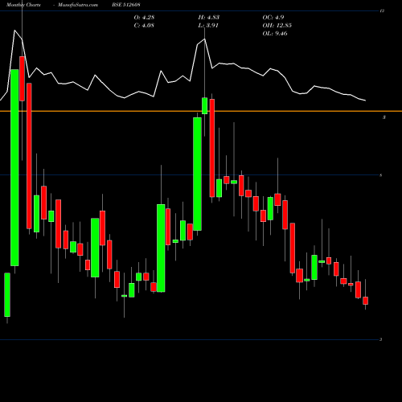
Task: Select the high value 'H: 4.83'
Action: point(209,18)
